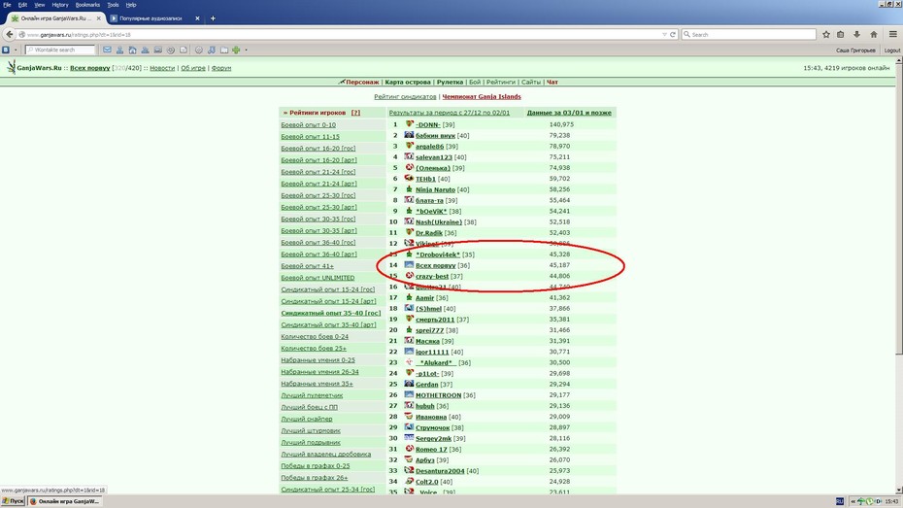Click syndicate icon beside (Оленька)
This screenshot has width=903, height=508.
(409, 168)
